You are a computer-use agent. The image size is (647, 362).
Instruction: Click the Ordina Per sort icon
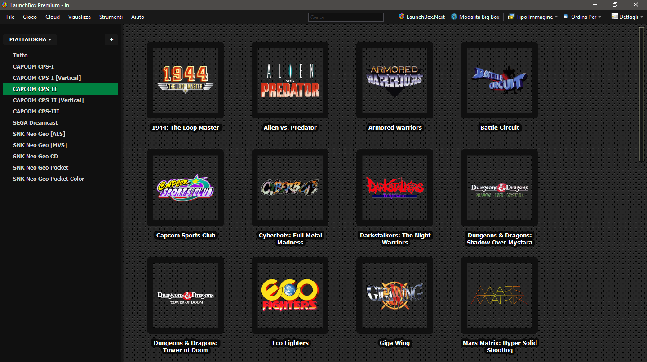tap(566, 17)
